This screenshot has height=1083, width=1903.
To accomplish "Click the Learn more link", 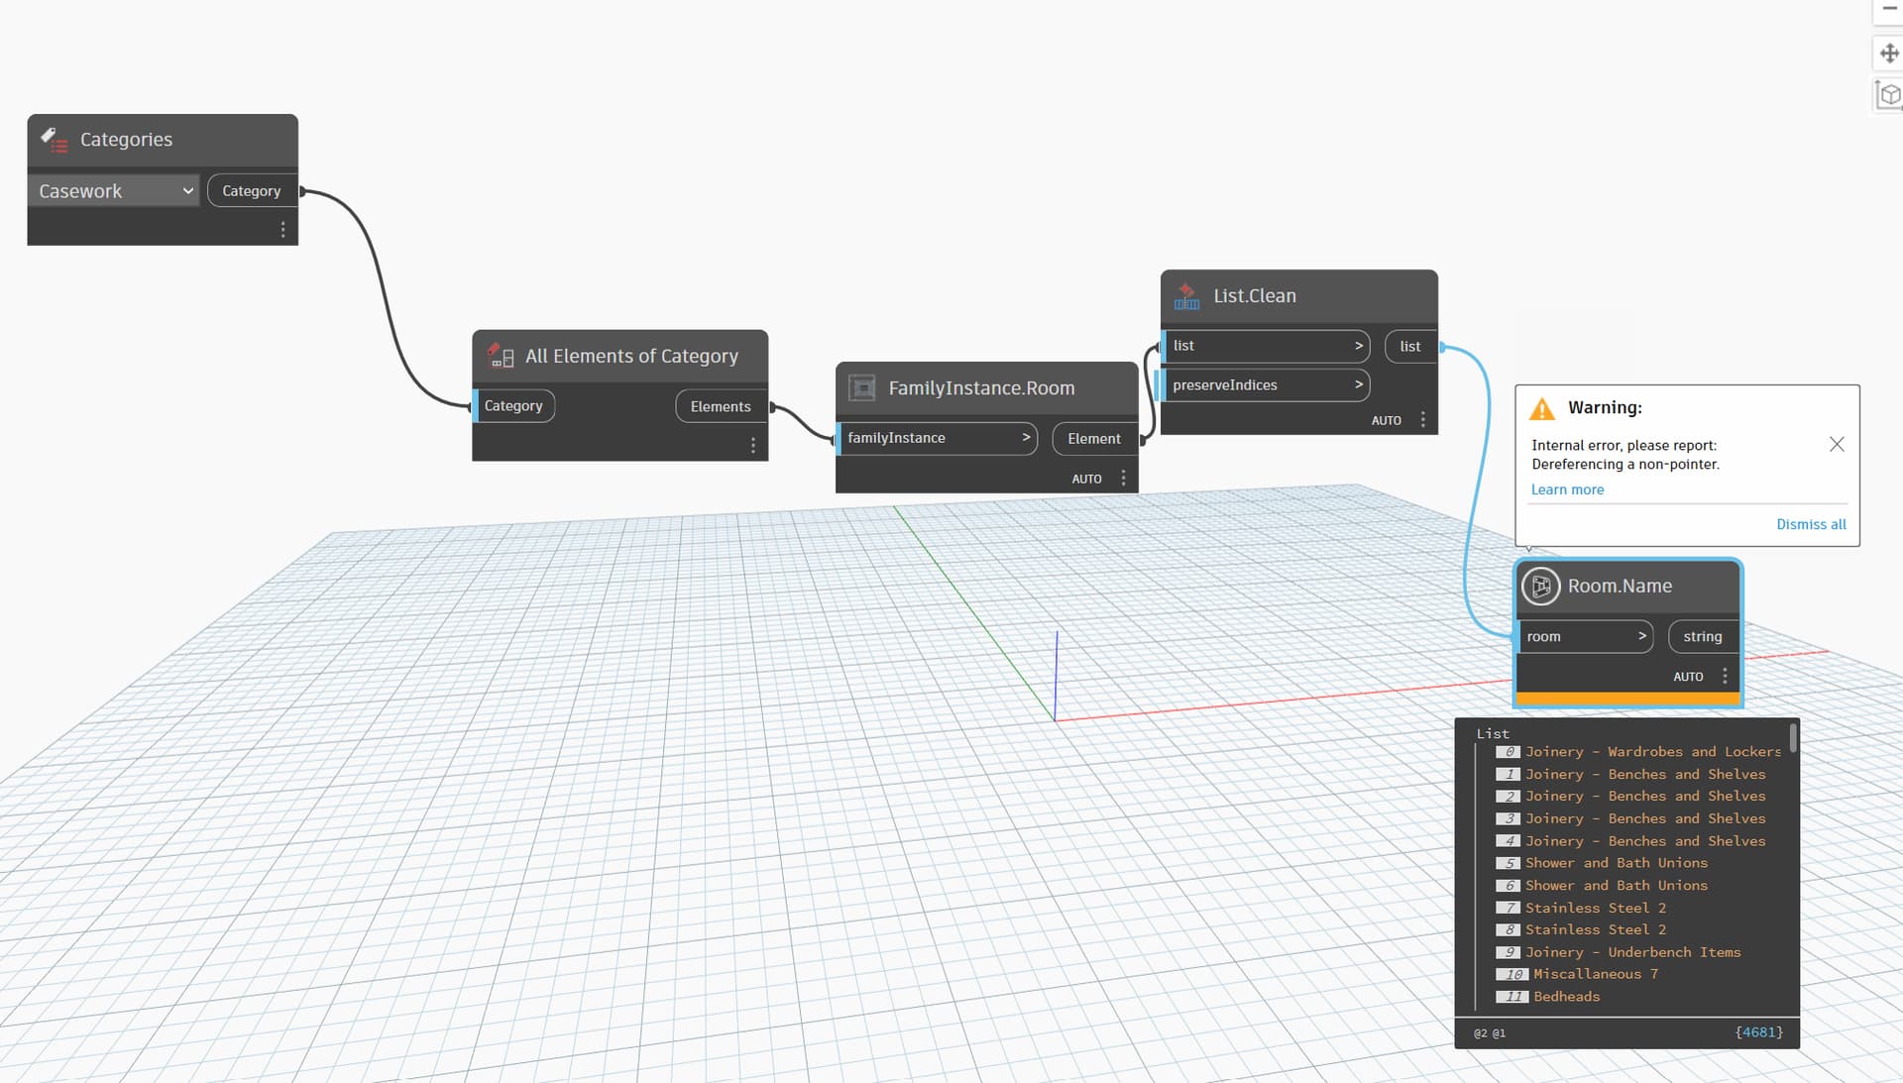I will click(1566, 489).
